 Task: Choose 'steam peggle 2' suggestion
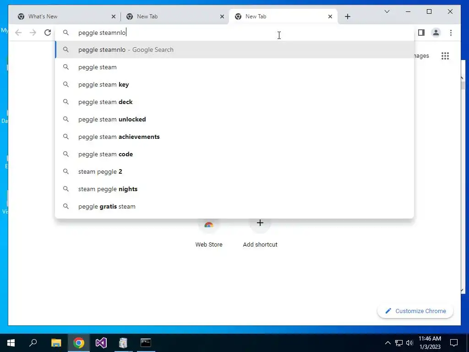[235, 171]
